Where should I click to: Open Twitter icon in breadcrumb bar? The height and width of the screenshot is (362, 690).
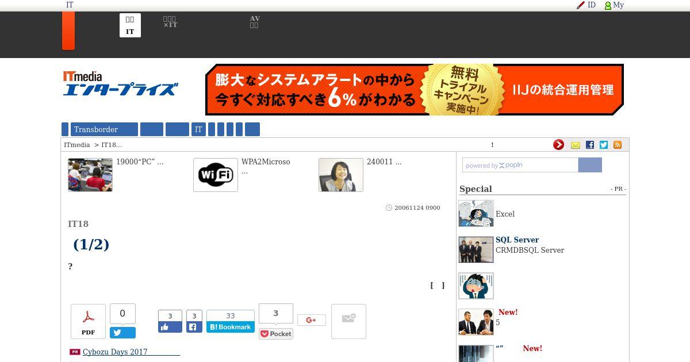point(604,145)
